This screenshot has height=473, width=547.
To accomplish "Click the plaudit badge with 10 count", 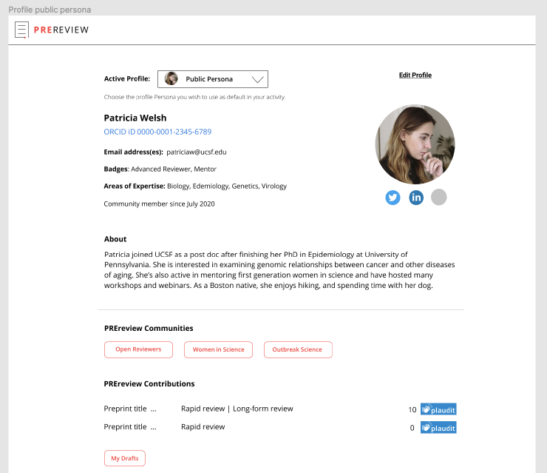I will [438, 409].
